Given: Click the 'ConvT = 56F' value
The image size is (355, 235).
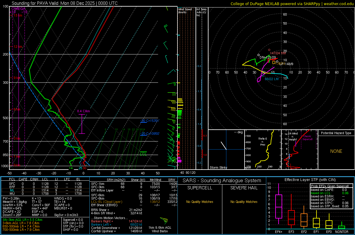Looking at the screenshot, I should click(41, 205).
